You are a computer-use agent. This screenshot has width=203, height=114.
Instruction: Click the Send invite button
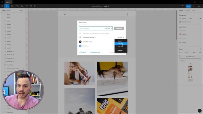(x=119, y=28)
